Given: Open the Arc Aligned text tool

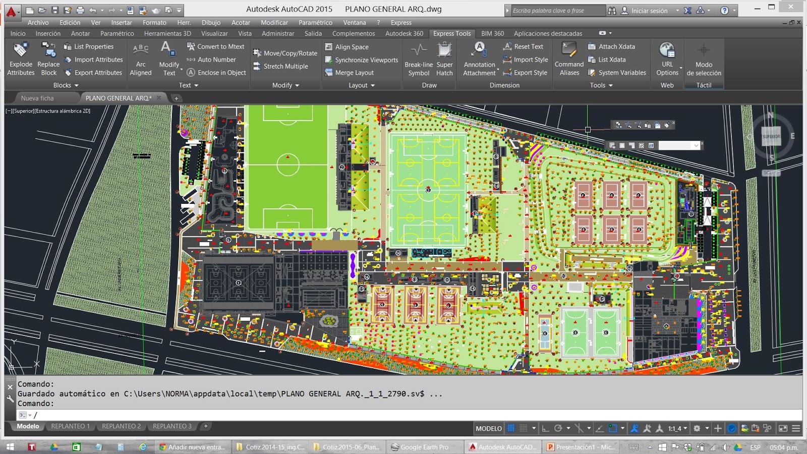Looking at the screenshot, I should pyautogui.click(x=141, y=59).
